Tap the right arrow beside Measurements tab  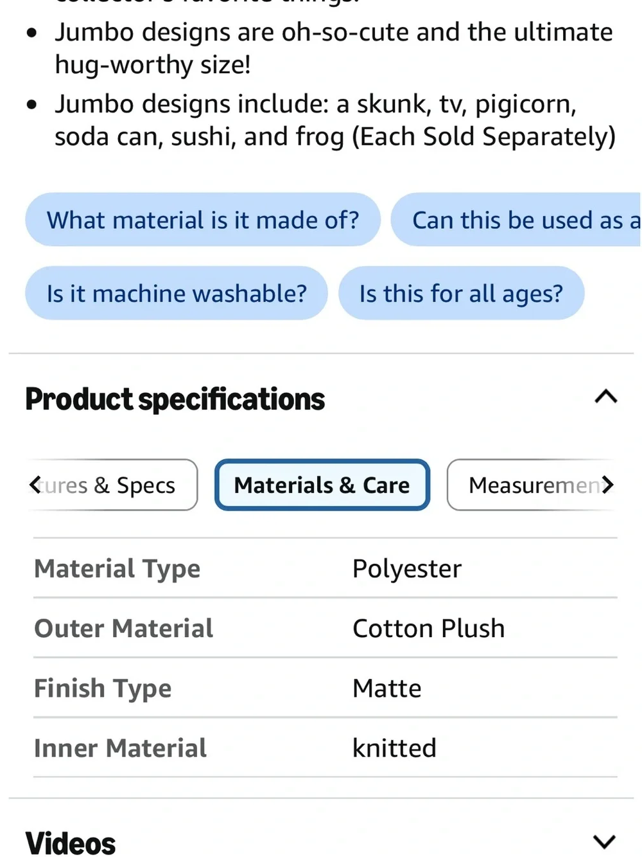[607, 485]
